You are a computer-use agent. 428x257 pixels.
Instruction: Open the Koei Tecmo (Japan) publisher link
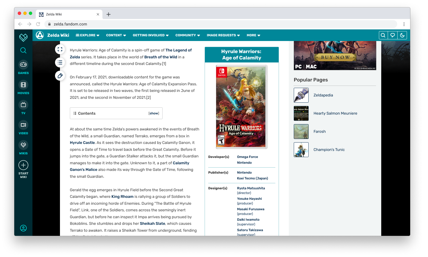(x=253, y=178)
